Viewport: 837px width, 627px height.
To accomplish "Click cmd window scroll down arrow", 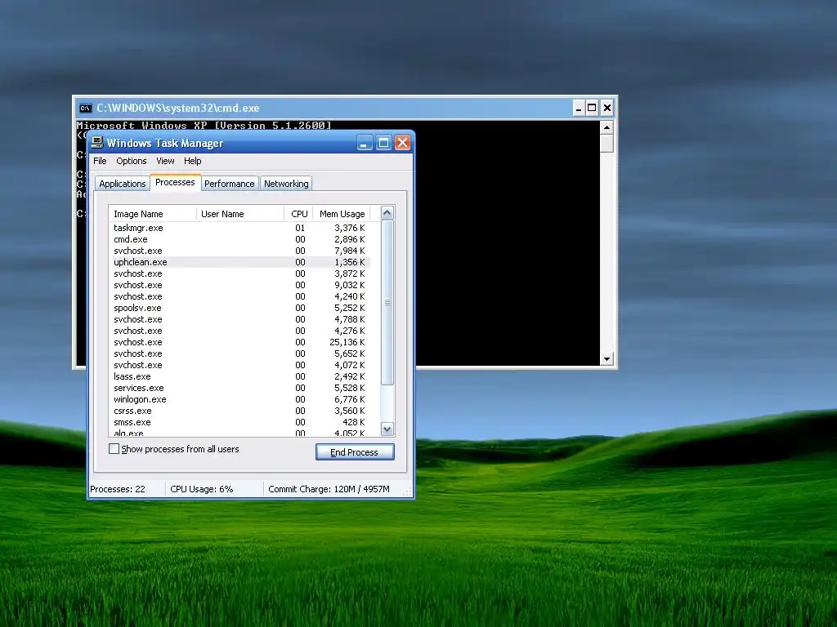I will [x=606, y=359].
